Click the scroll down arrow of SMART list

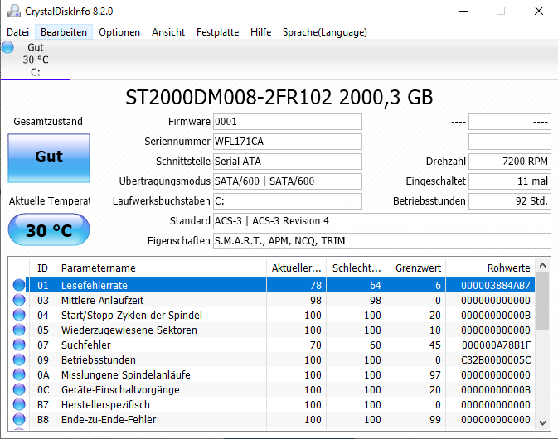pos(543,423)
